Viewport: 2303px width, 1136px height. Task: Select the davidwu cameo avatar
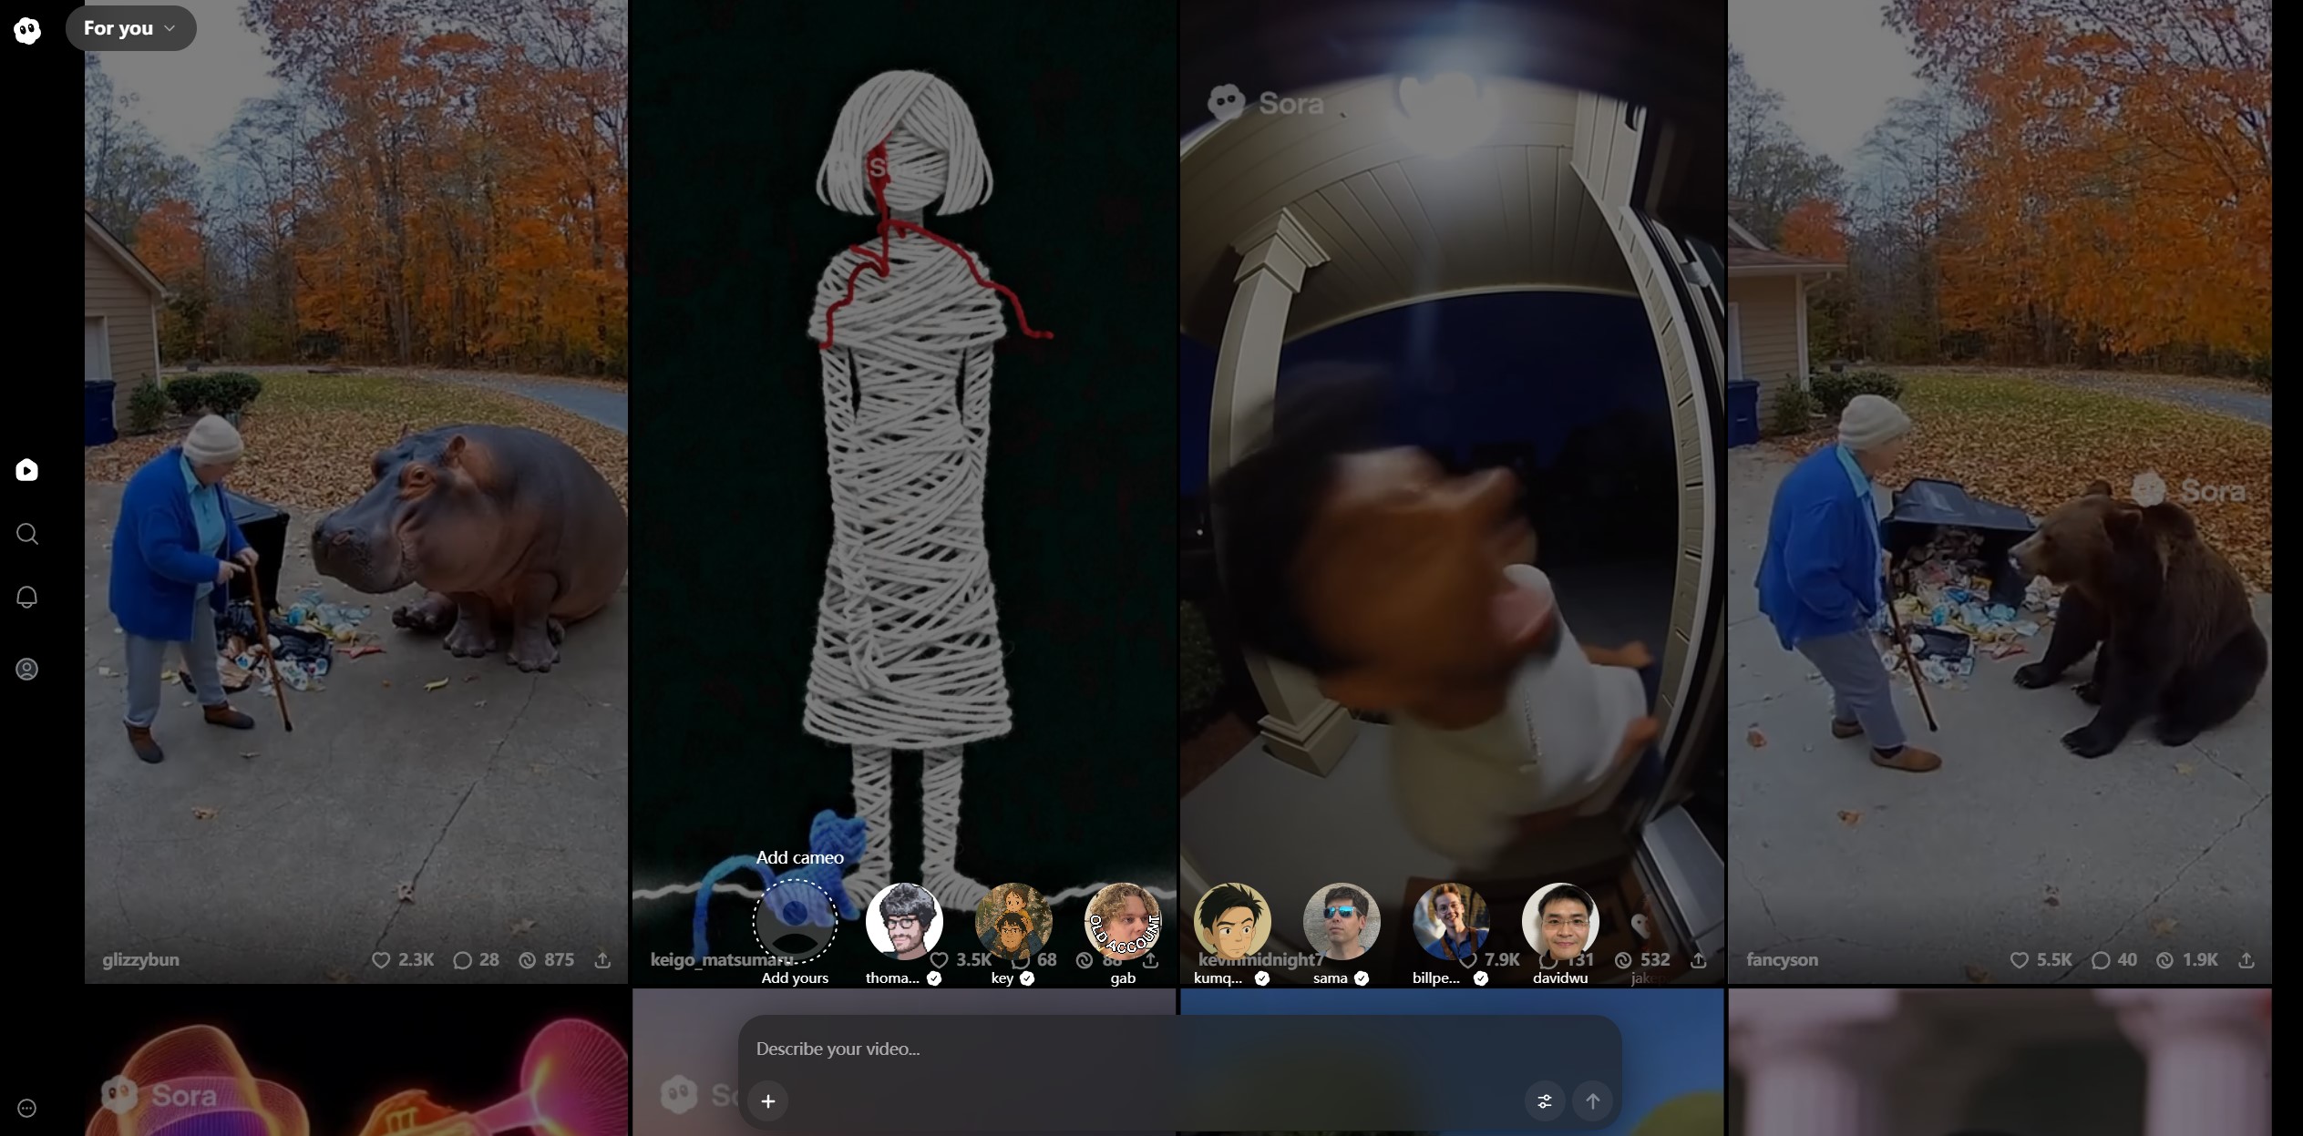[1560, 921]
